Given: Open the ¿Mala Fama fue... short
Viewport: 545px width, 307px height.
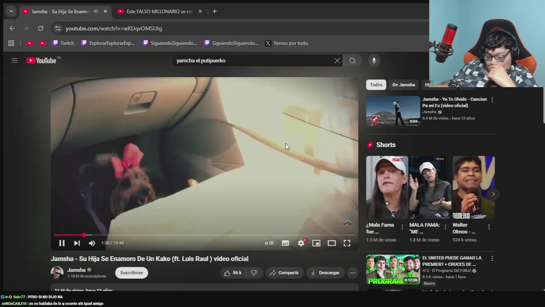Looking at the screenshot, I should pos(387,187).
